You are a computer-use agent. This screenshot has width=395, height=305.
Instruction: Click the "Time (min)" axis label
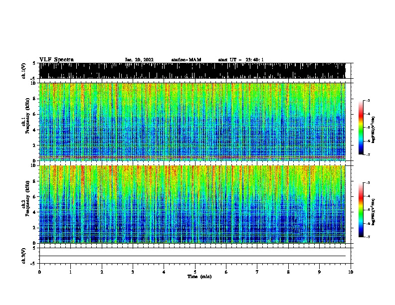199,277
